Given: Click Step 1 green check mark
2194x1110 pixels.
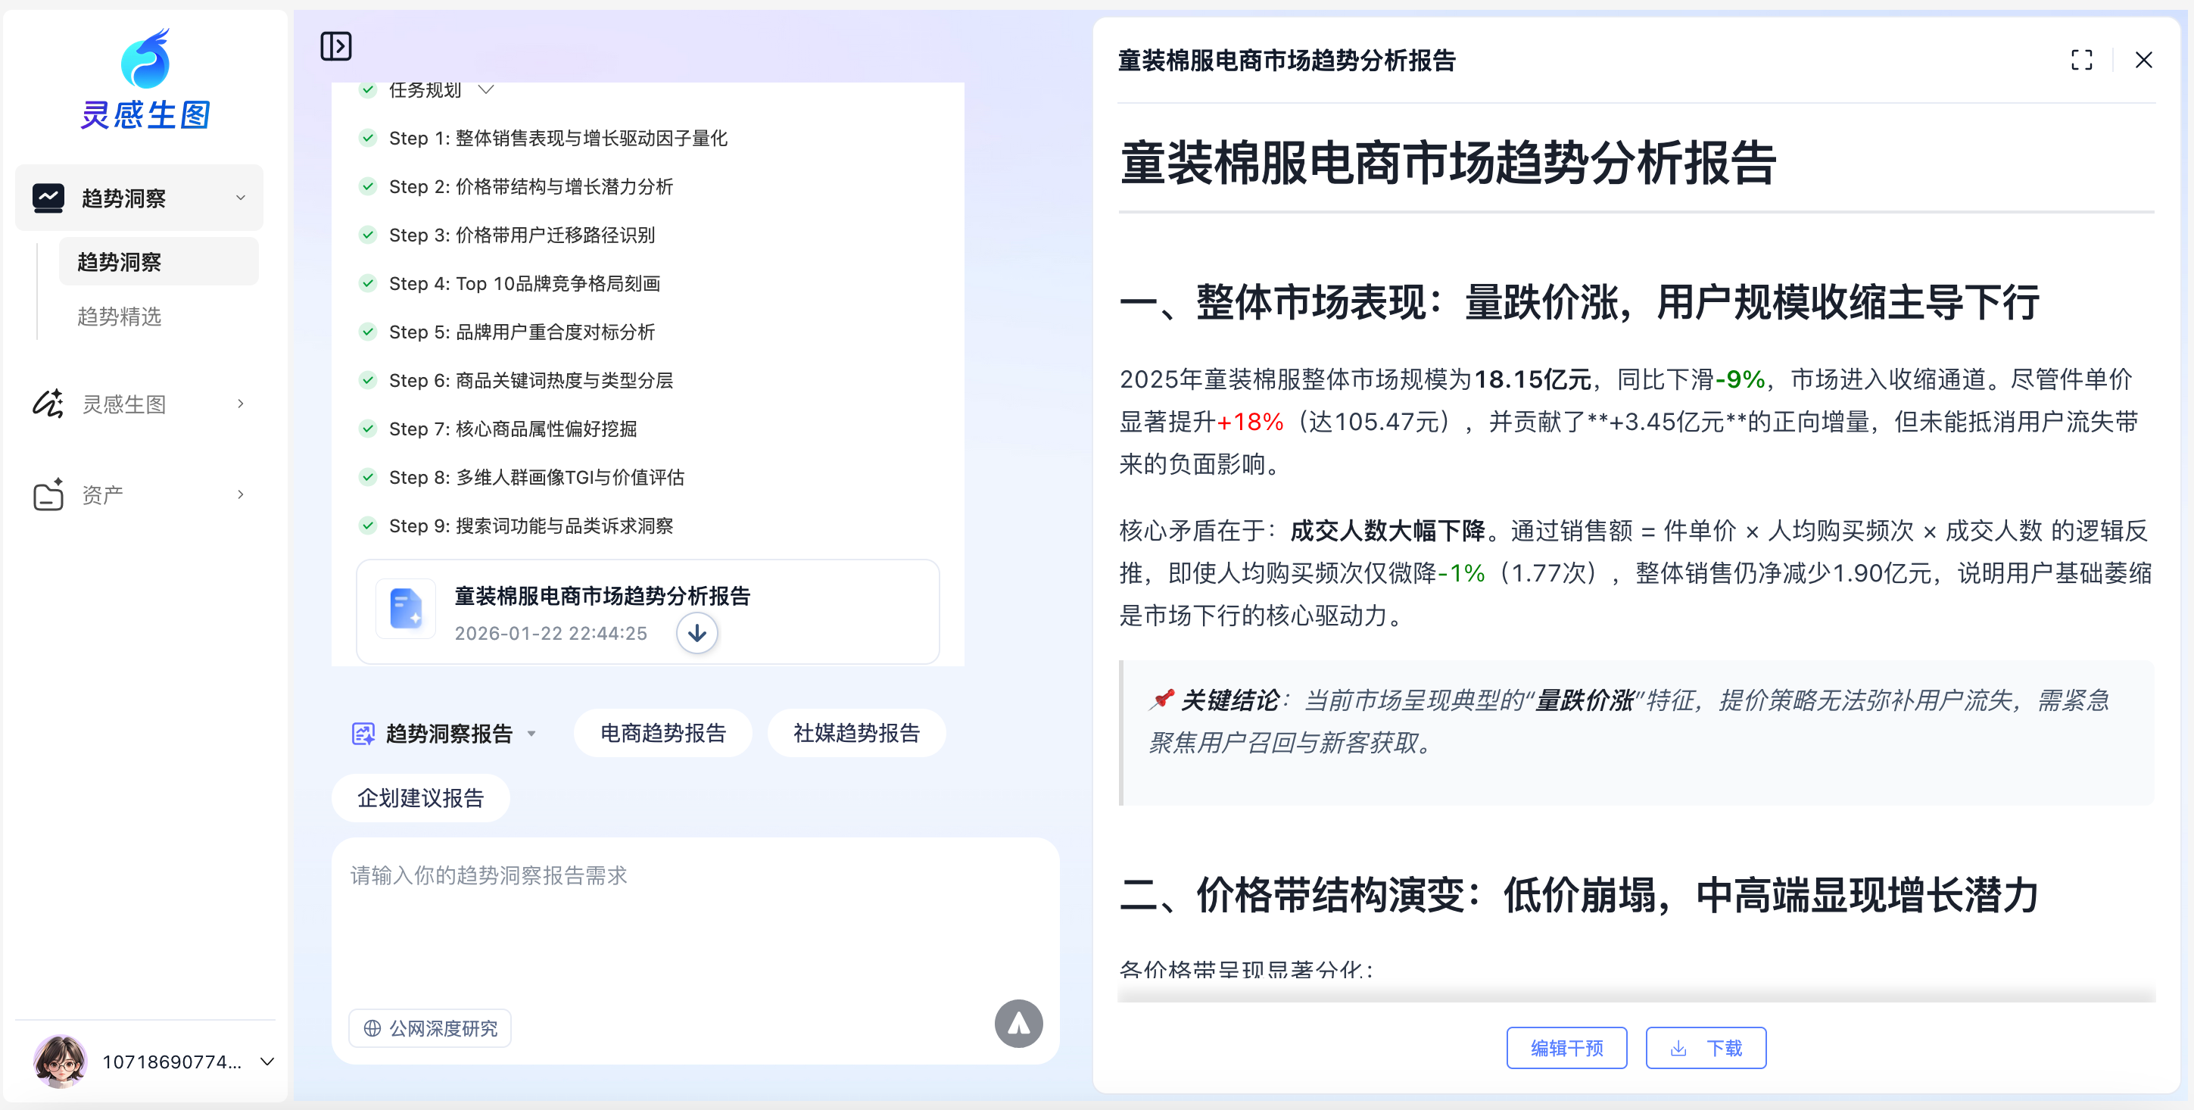Looking at the screenshot, I should point(368,138).
